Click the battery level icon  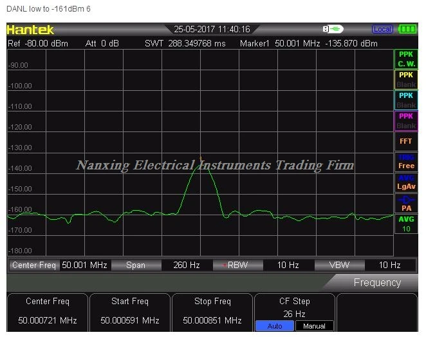click(407, 29)
